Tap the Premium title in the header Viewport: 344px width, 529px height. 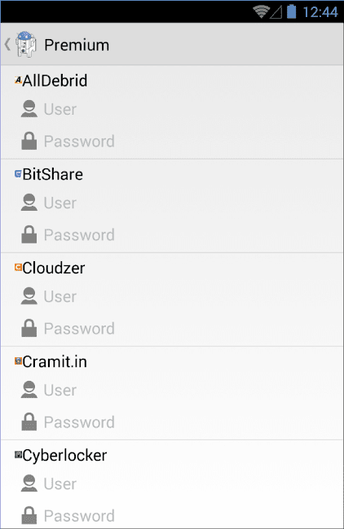77,45
